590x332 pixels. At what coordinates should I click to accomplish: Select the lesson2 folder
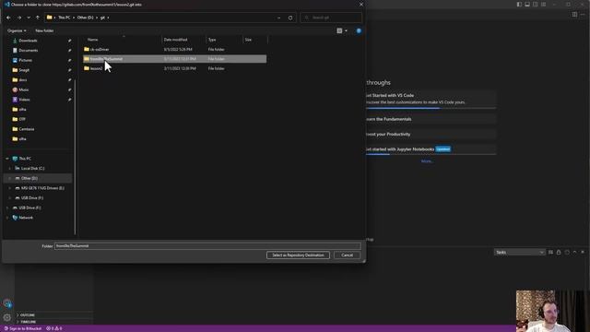click(x=174, y=68)
